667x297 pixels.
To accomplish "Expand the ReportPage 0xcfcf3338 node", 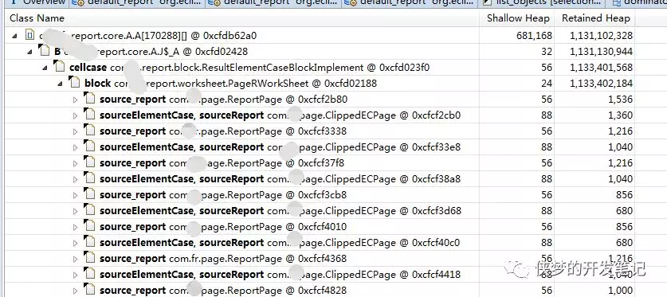I will tap(75, 131).
